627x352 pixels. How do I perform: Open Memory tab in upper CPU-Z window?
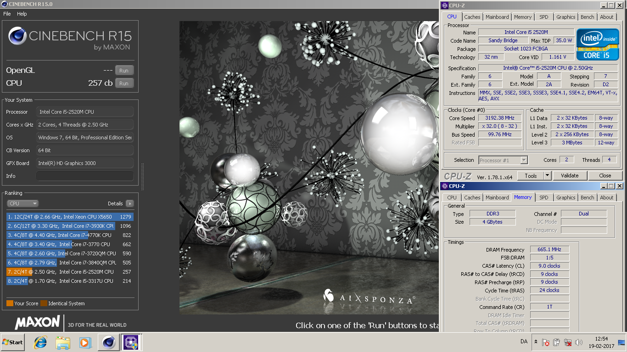(523, 17)
